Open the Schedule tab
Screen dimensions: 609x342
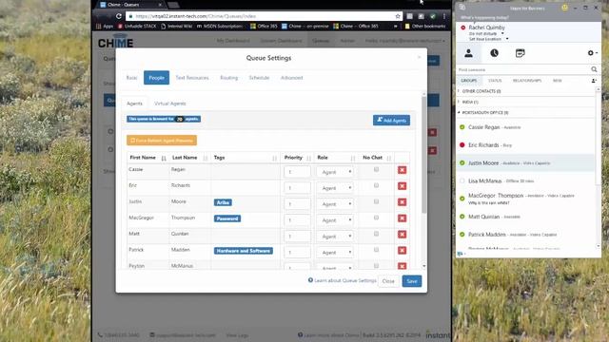259,78
